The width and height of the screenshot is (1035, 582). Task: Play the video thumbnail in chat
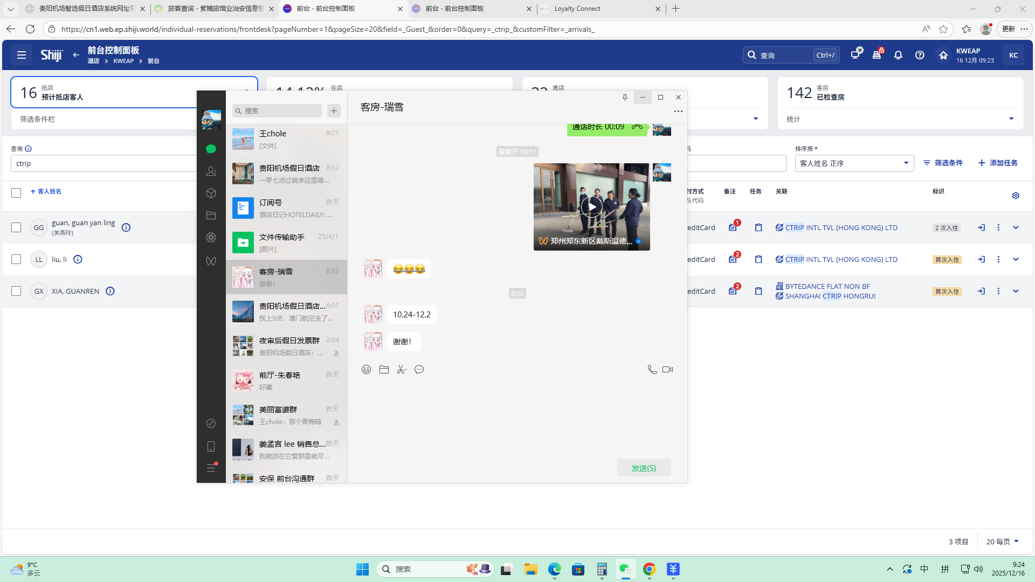(591, 207)
